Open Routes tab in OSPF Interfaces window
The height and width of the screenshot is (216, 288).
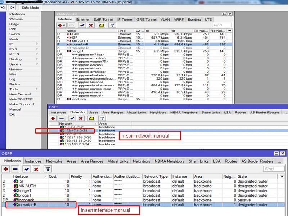231,161
